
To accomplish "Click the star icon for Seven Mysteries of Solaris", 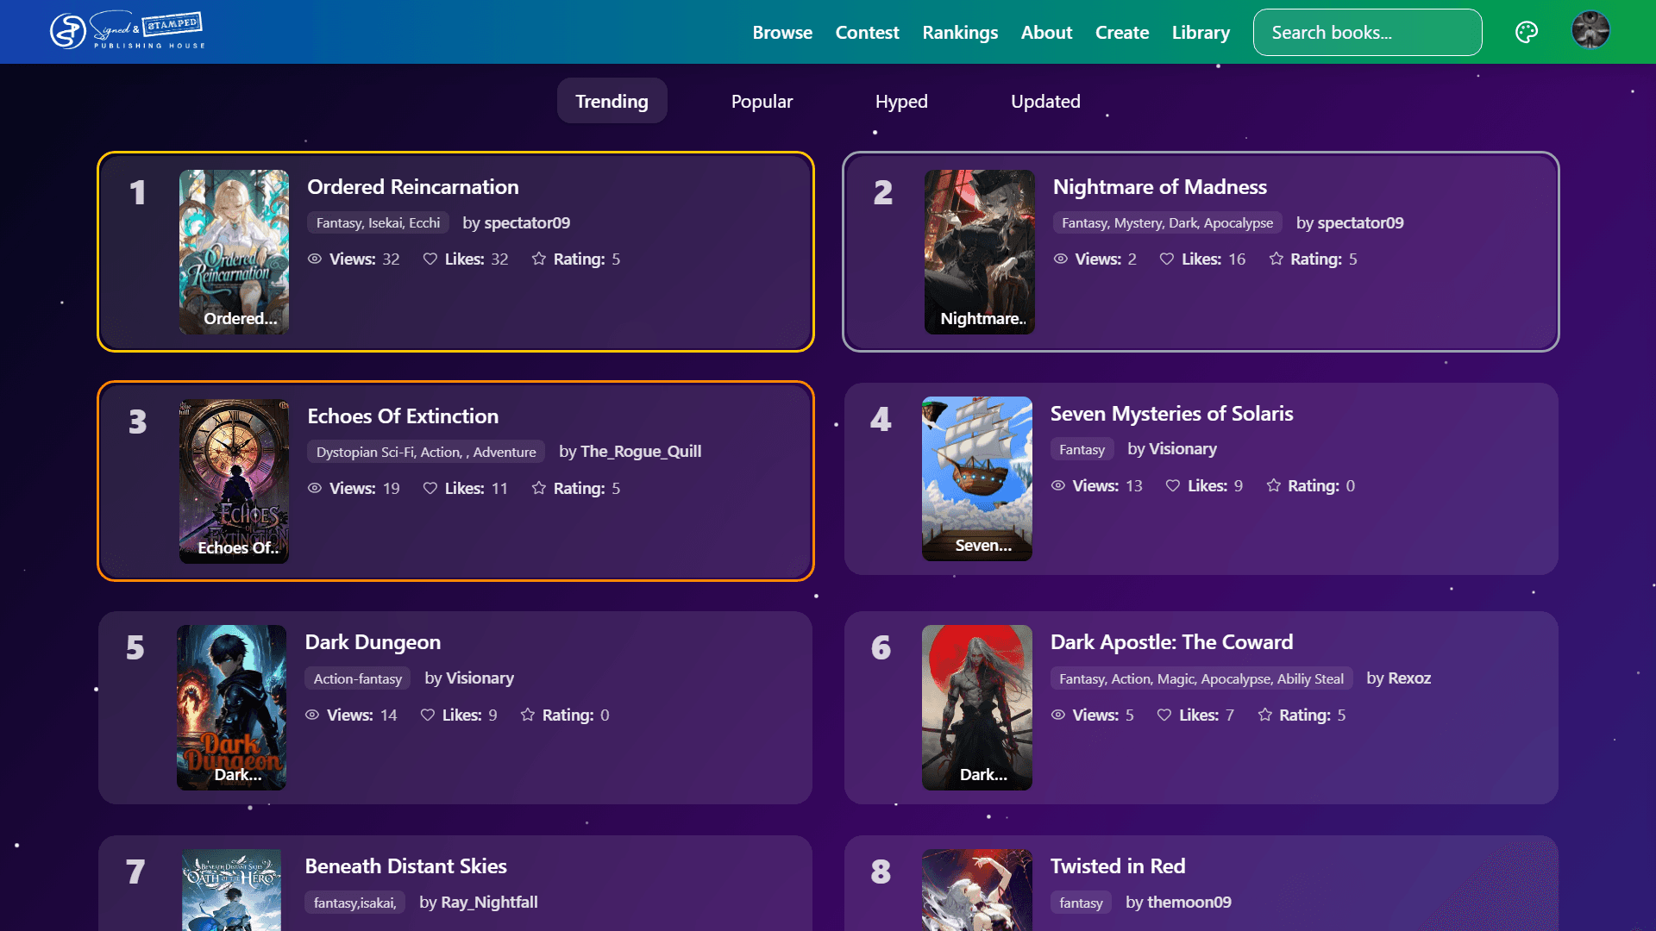I will pos(1274,486).
